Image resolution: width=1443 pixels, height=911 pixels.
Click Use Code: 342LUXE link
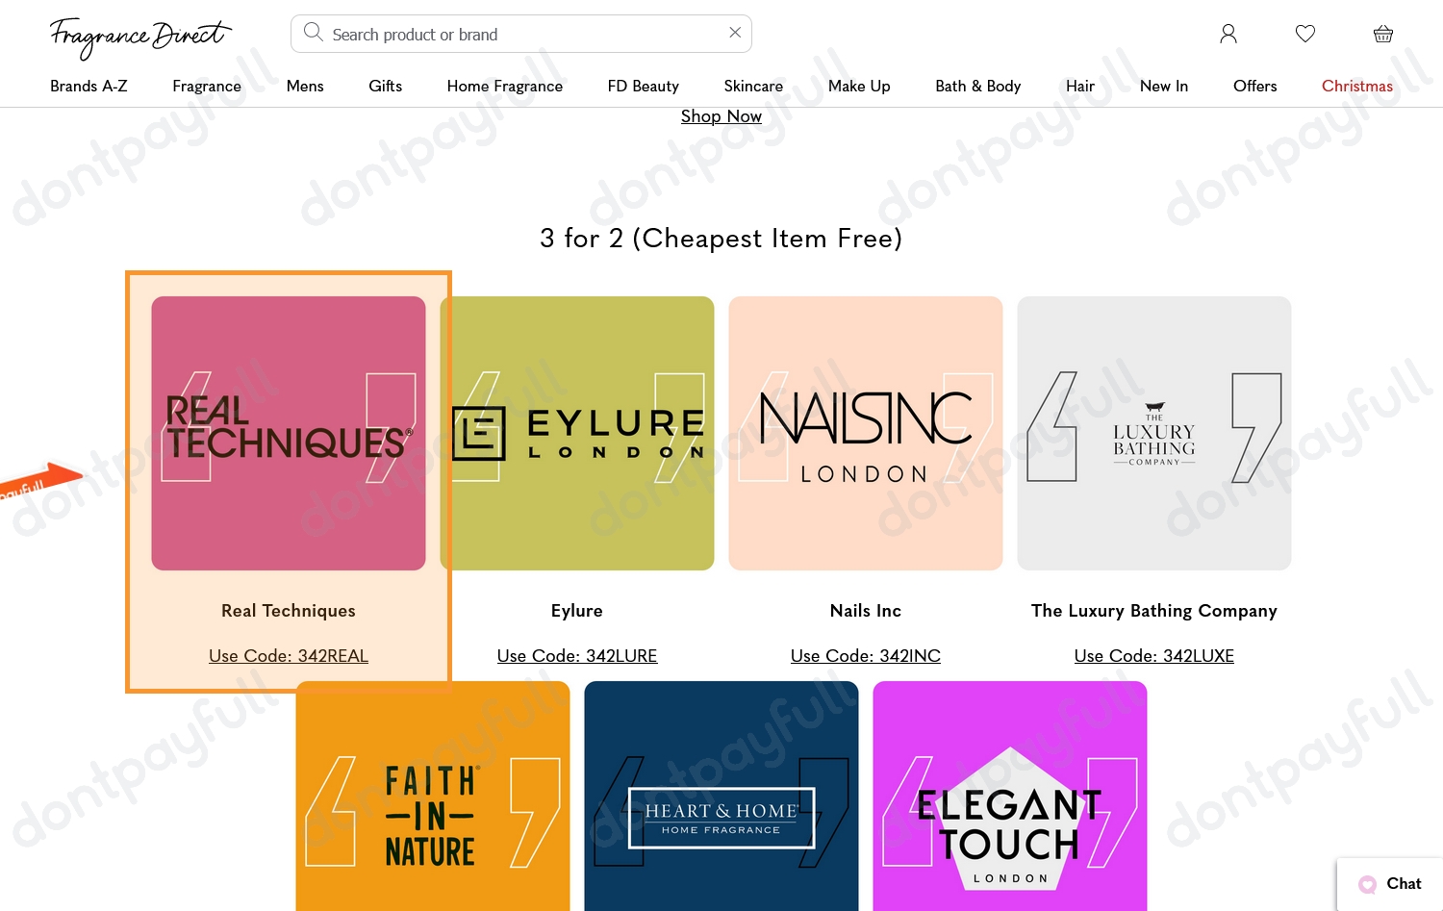click(1154, 656)
